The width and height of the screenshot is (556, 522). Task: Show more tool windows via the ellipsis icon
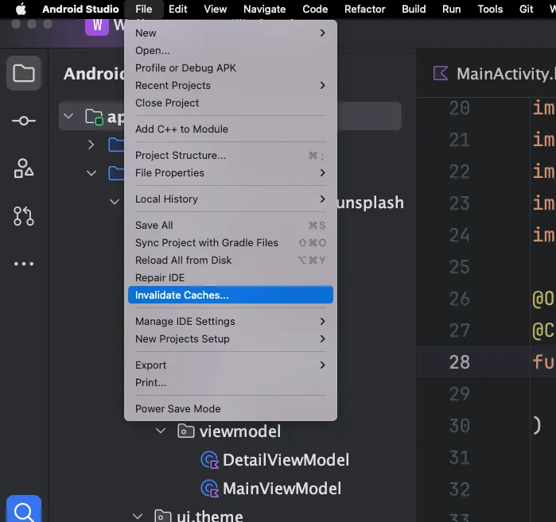click(x=24, y=264)
